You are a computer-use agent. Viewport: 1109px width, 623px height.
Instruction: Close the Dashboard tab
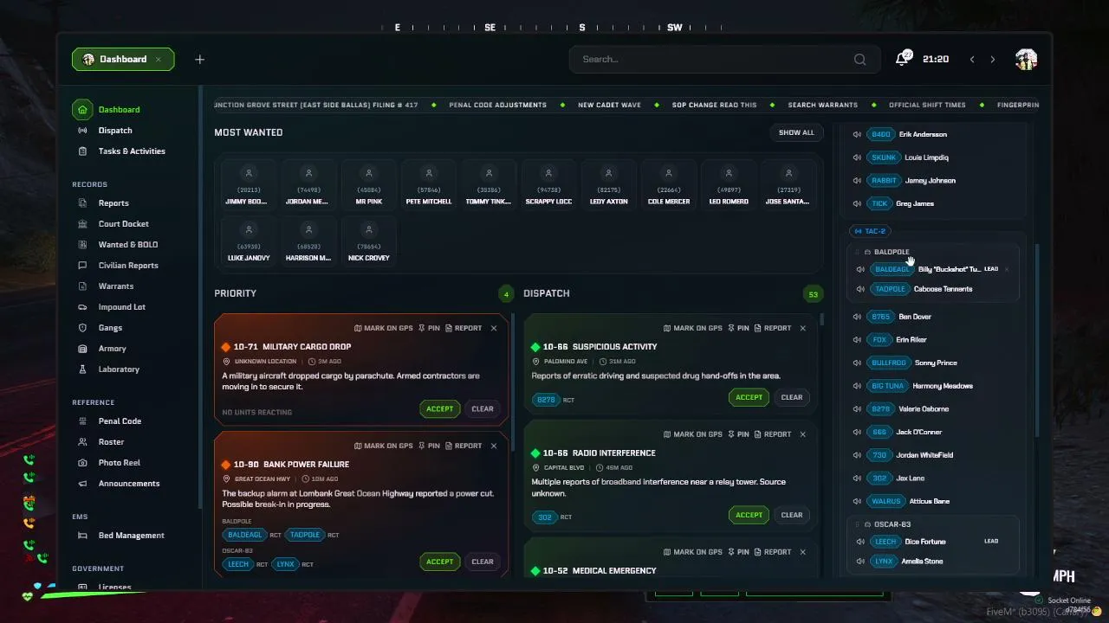click(158, 59)
